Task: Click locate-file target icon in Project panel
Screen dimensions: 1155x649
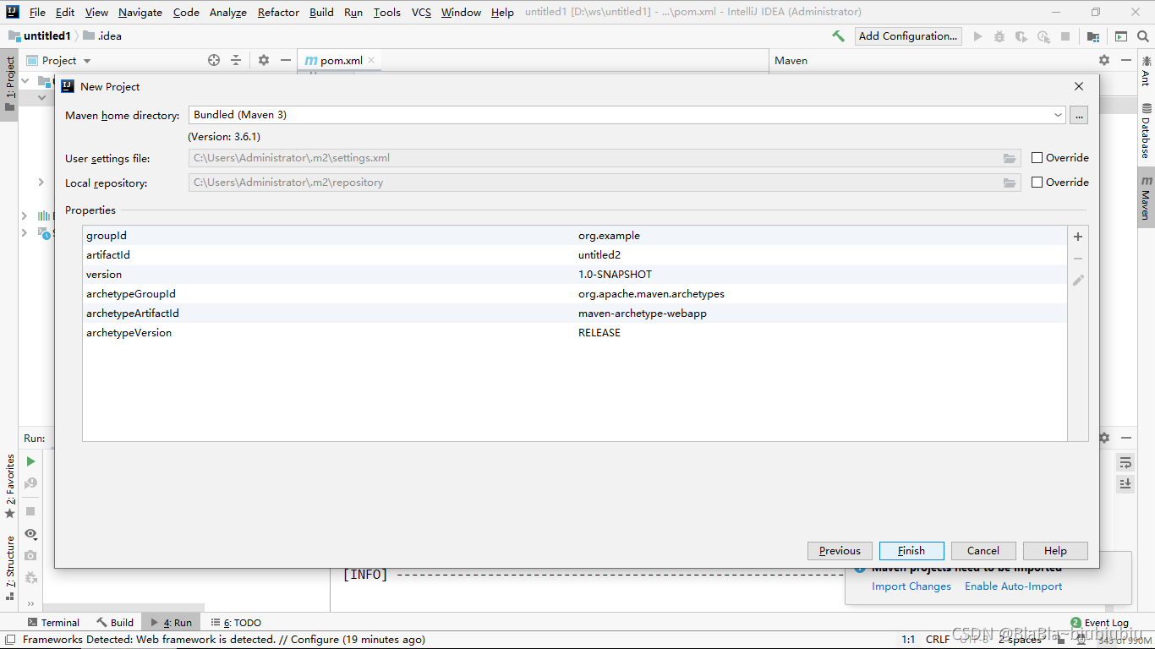Action: pos(214,60)
